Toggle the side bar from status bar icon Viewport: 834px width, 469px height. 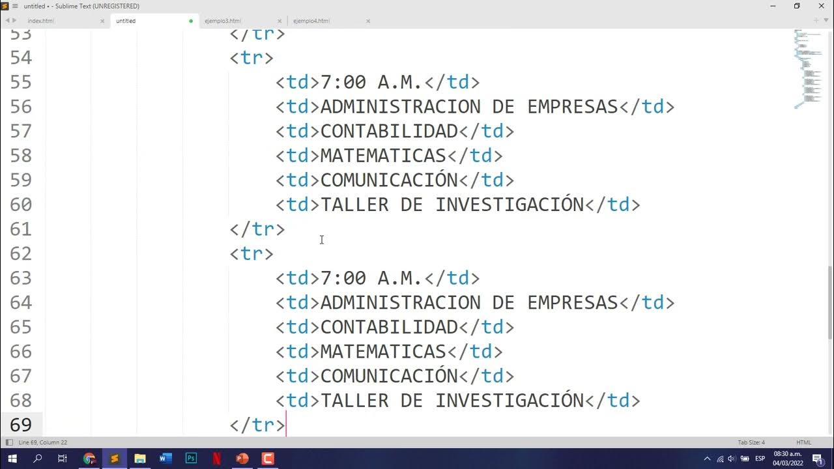pos(9,442)
